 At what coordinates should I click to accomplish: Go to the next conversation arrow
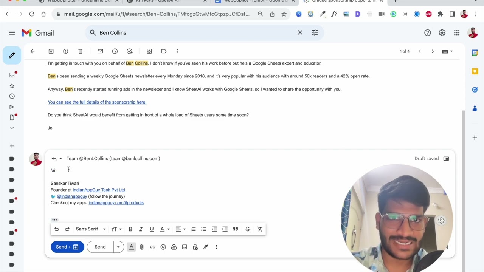coord(433,51)
